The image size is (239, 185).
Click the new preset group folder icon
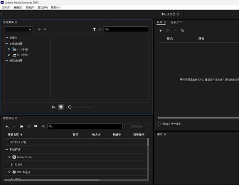pyautogui.click(x=21, y=126)
